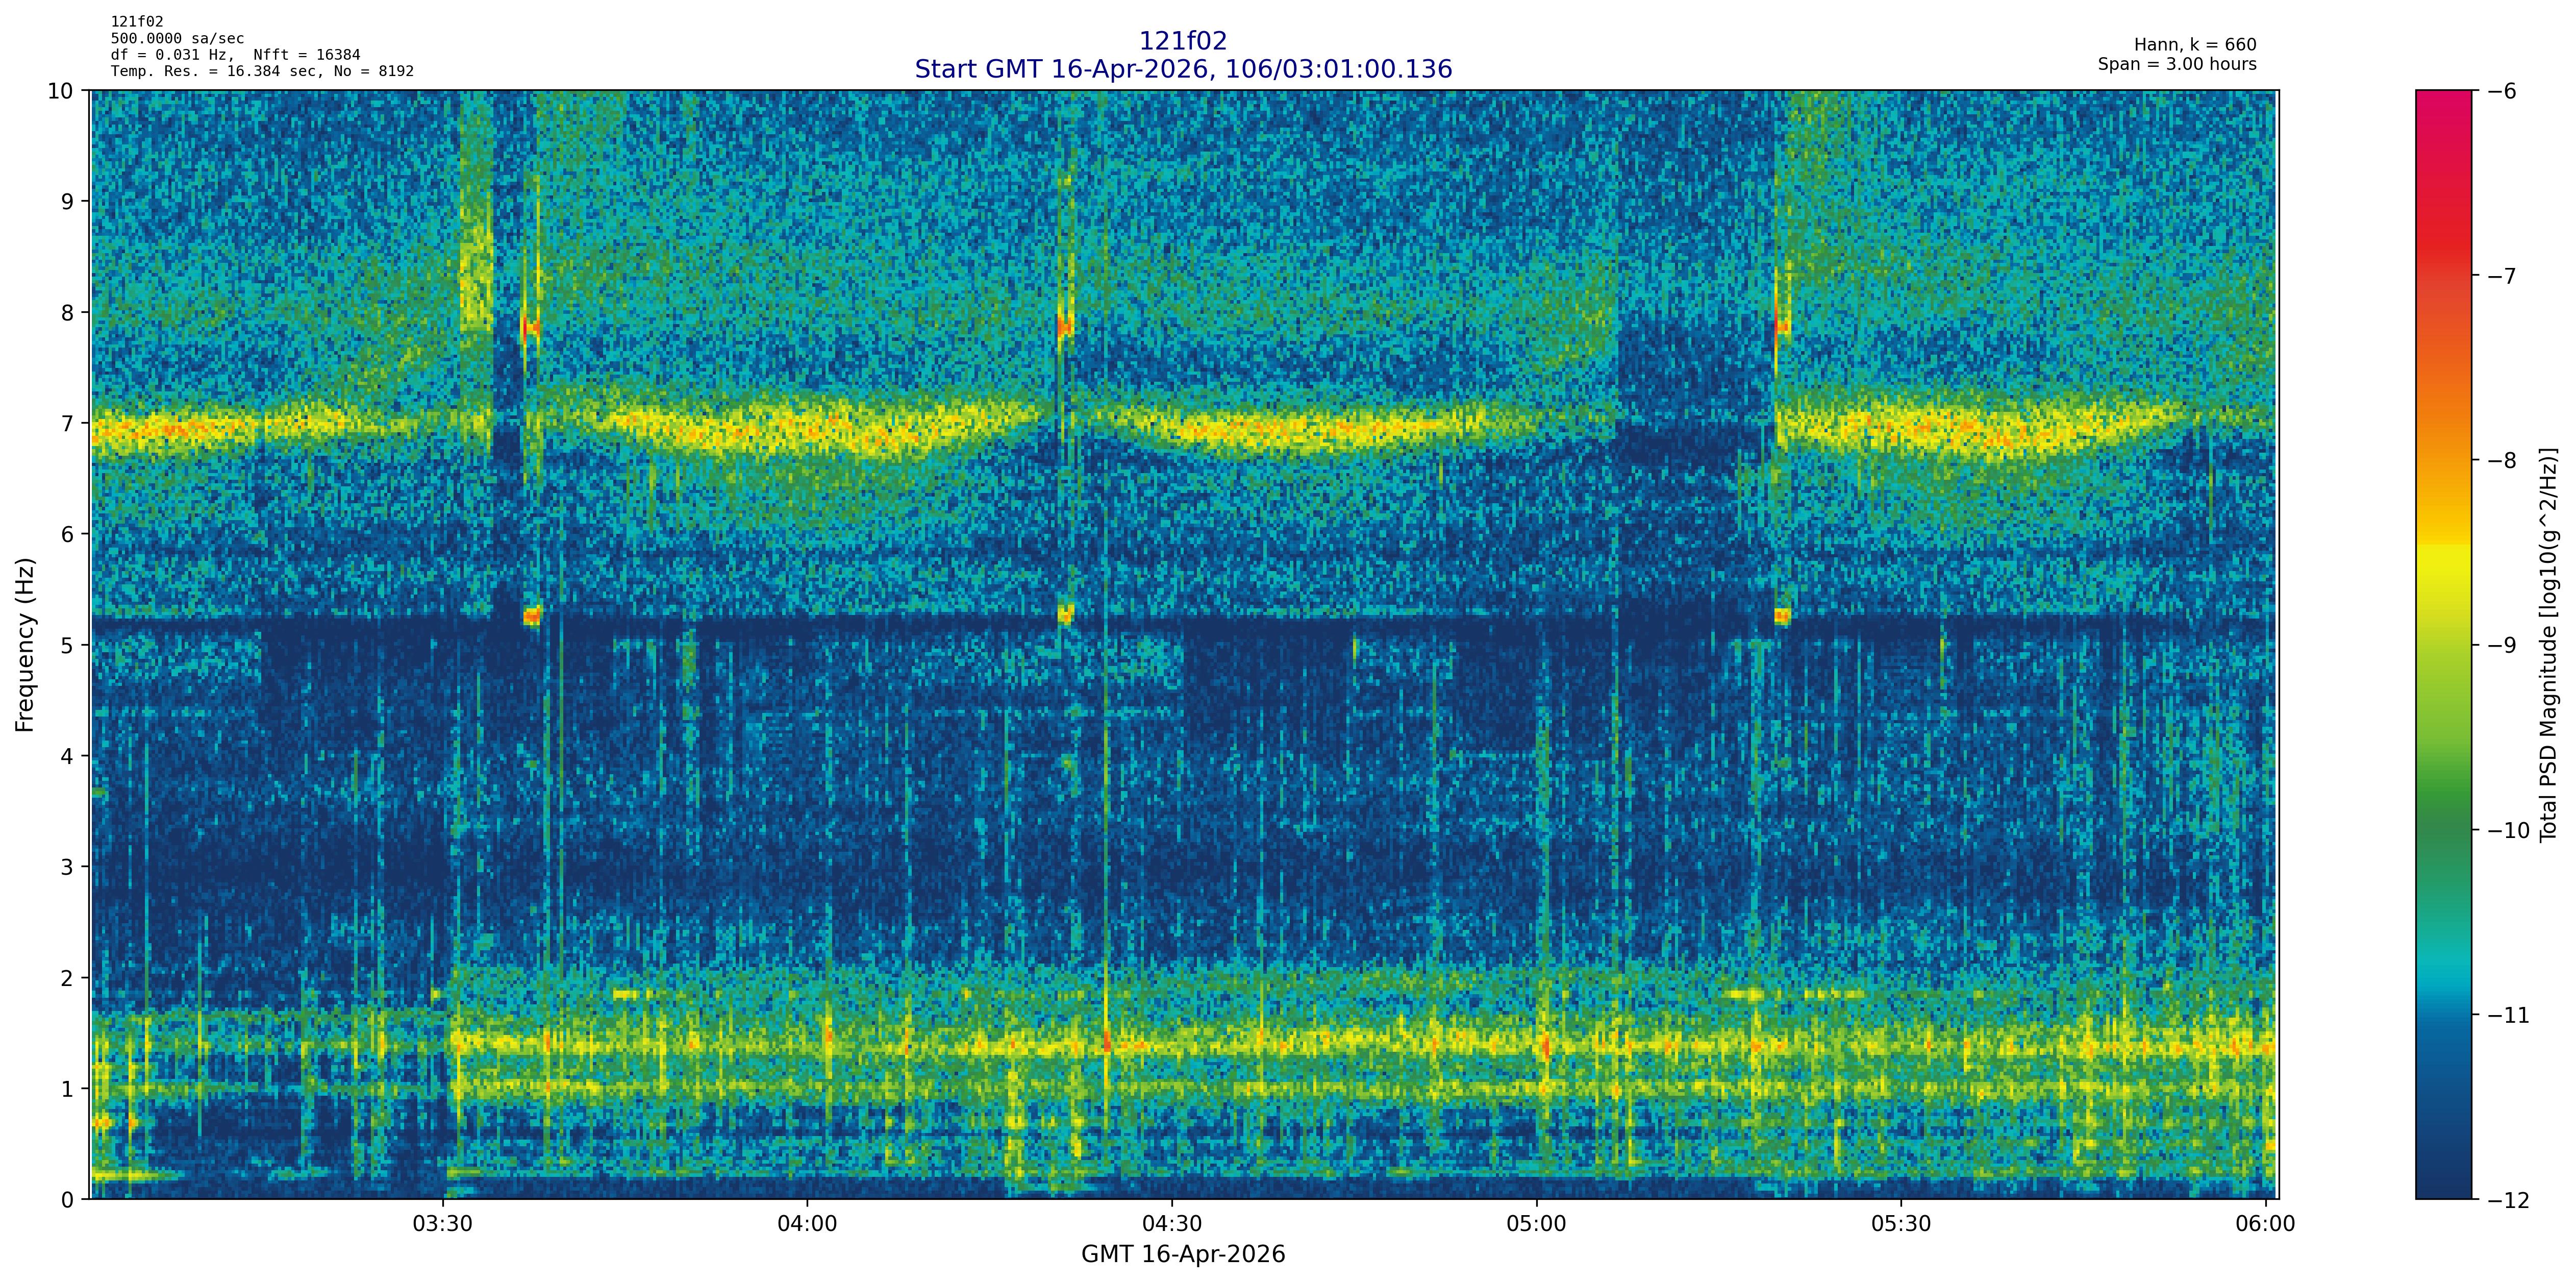The image size is (2576, 1282).
Task: Click the Frequency (Hz) y-axis label
Action: [25, 645]
